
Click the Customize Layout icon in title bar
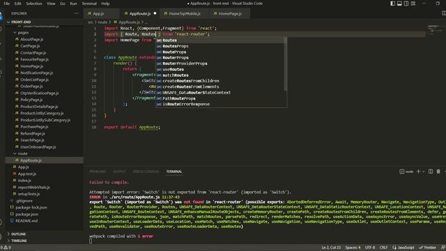coord(413,3)
